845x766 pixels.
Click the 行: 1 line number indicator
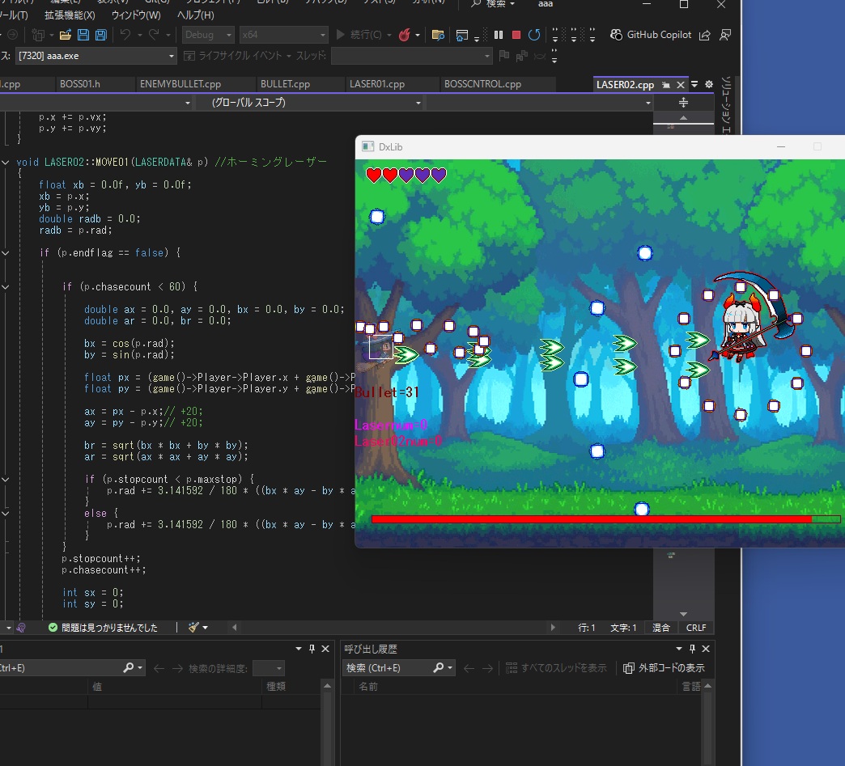(586, 628)
